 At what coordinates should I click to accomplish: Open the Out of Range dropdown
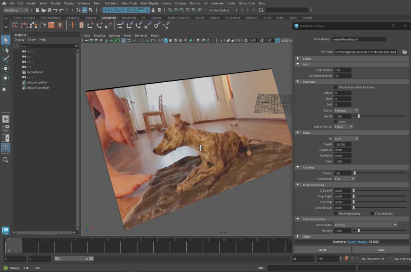344,127
